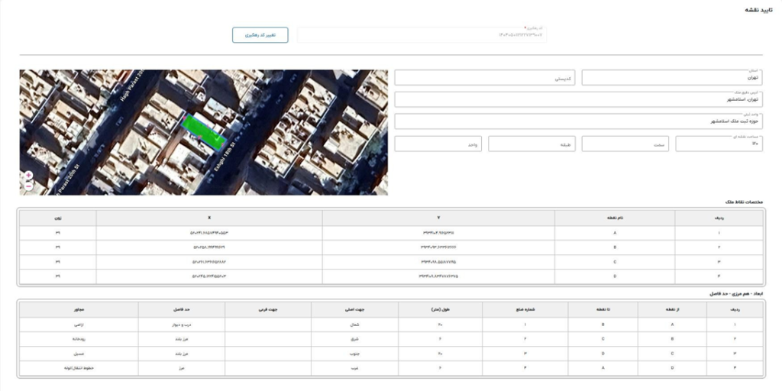Image resolution: width=782 pixels, height=391 pixels.
Task: Click the 'X' column header in coordinates table
Action: click(x=209, y=218)
